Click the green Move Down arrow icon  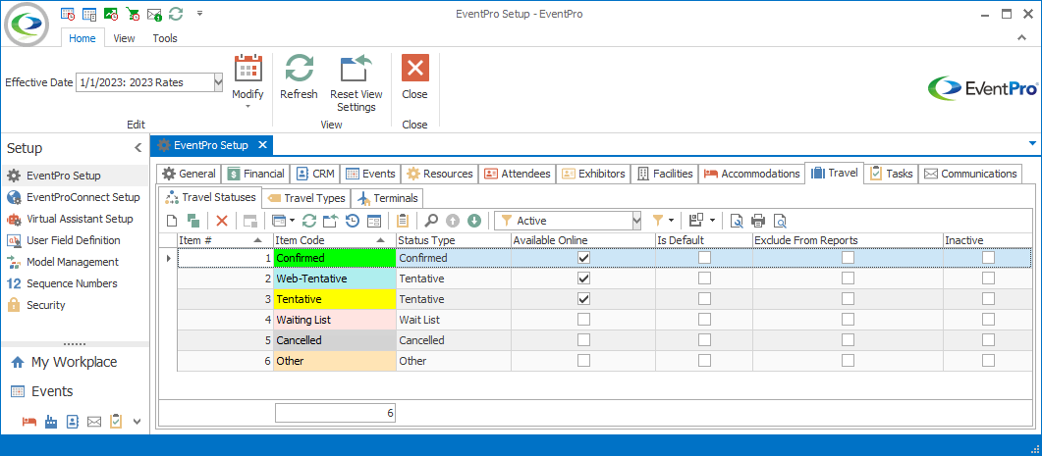click(x=473, y=221)
